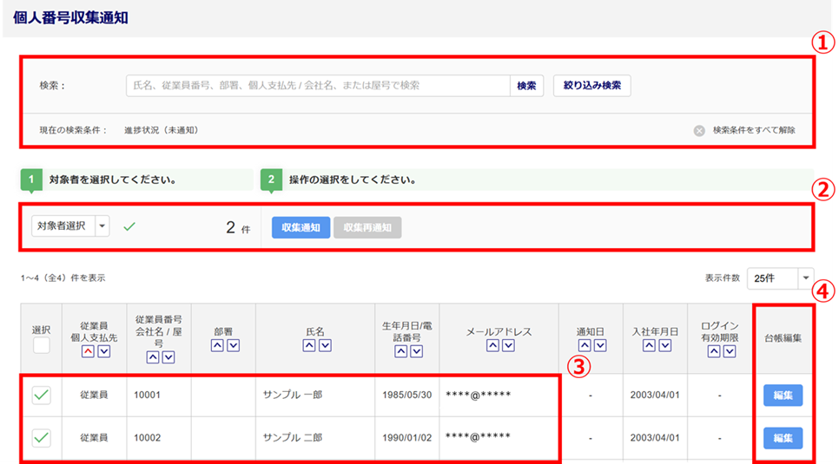Uncheck the checkbox for サンプル 二郎 row

[41, 438]
